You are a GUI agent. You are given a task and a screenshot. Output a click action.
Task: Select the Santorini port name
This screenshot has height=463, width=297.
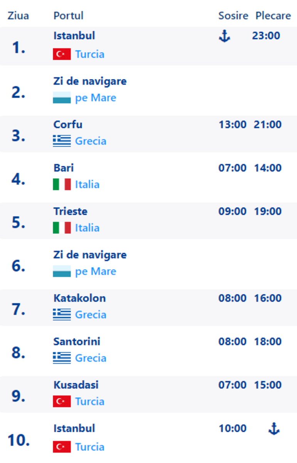(77, 341)
